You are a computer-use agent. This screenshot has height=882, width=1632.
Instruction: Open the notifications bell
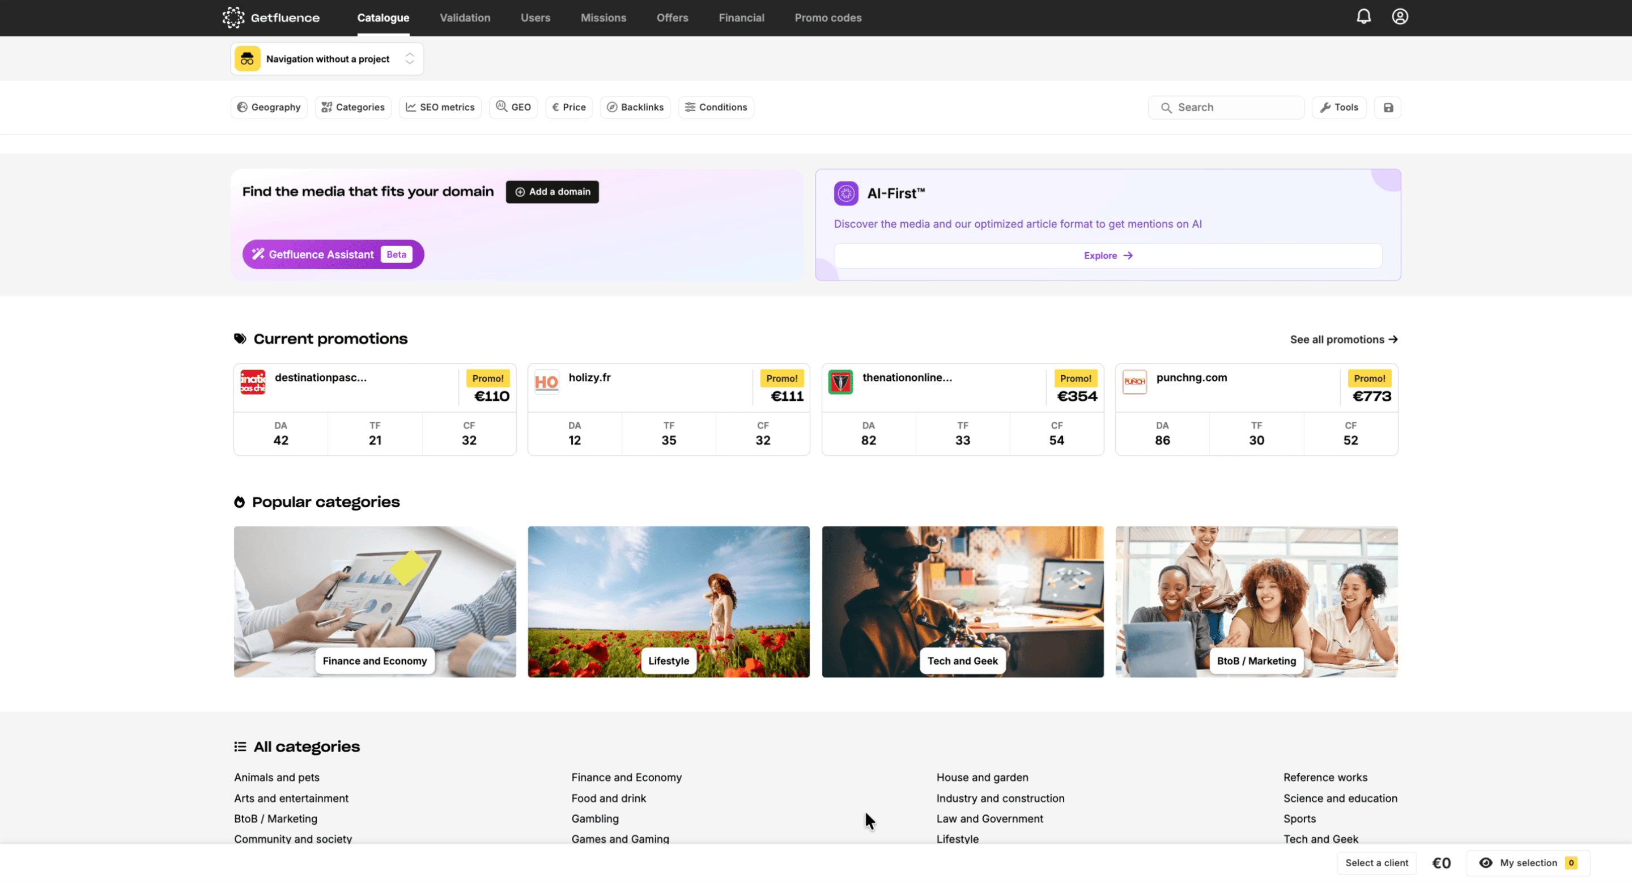click(x=1363, y=16)
